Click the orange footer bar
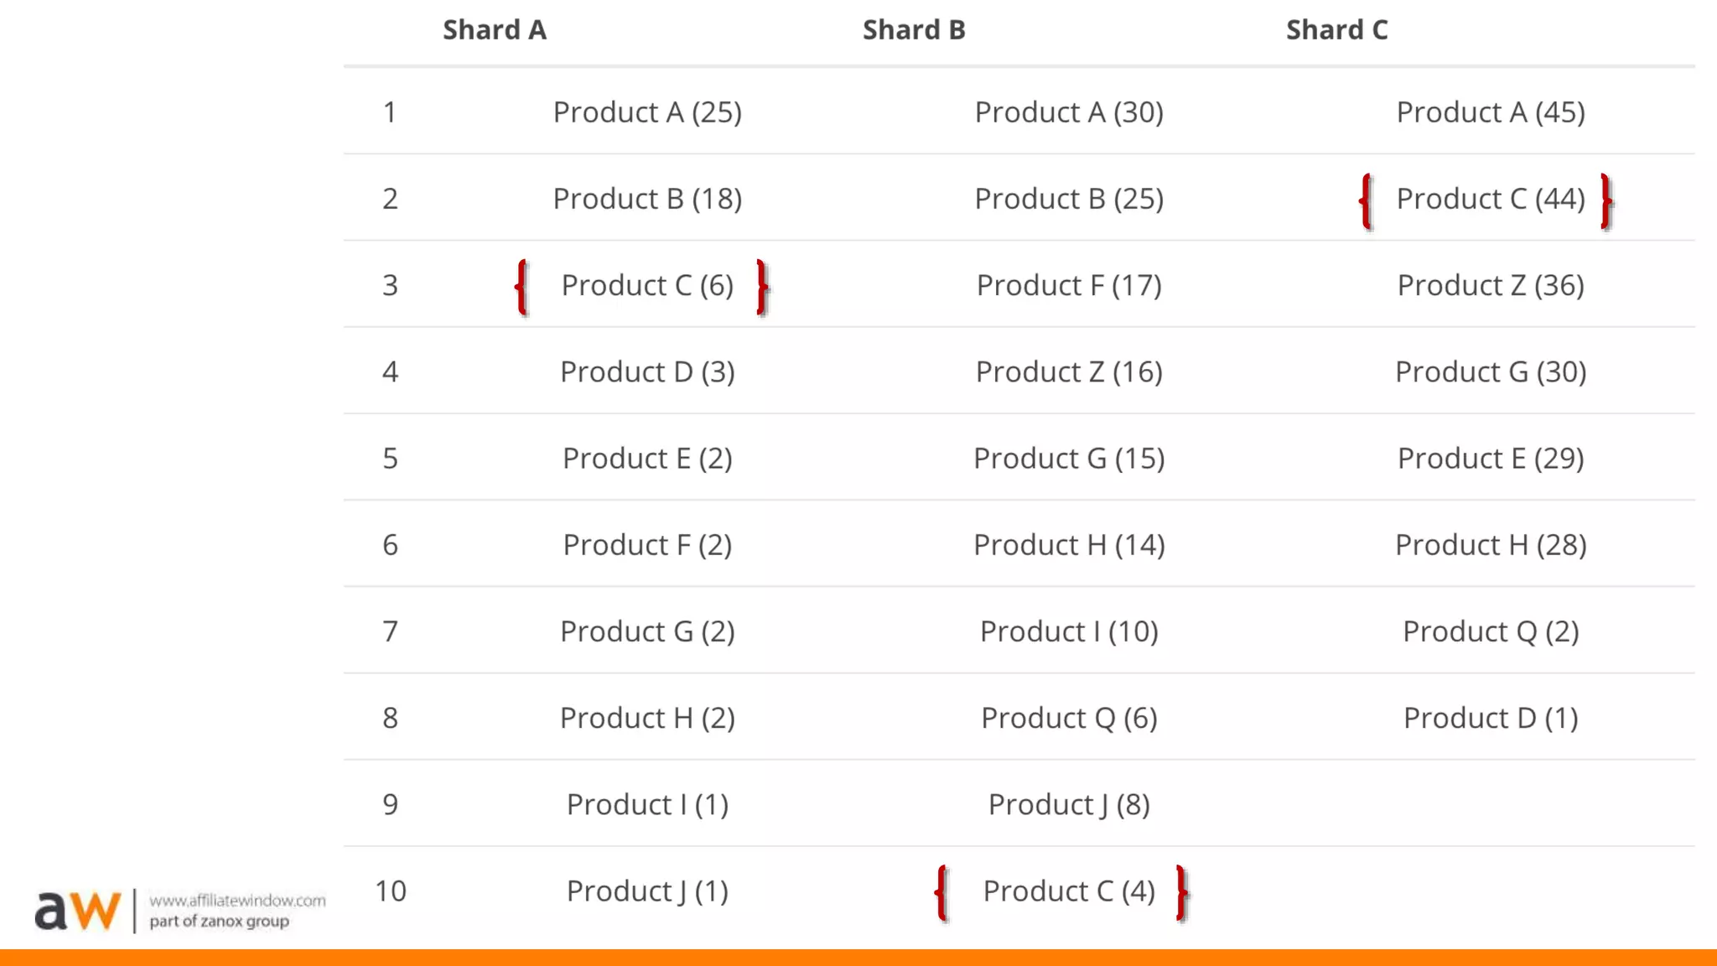1717x966 pixels. 858,958
